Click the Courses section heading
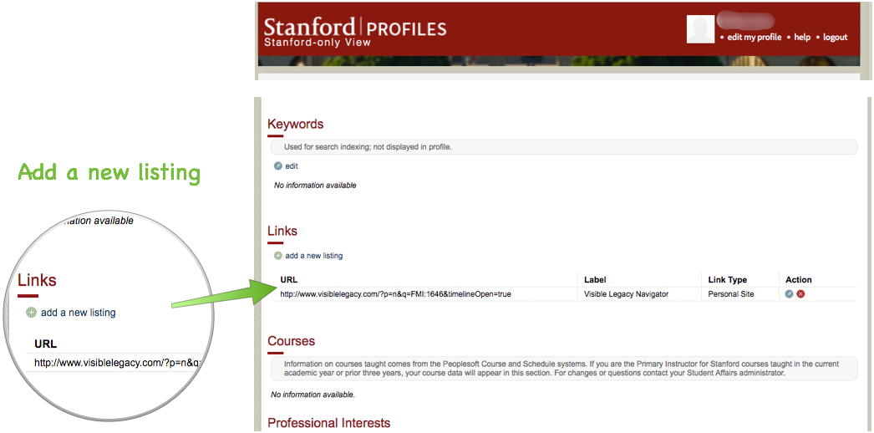This screenshot has height=433, width=874. tap(291, 341)
